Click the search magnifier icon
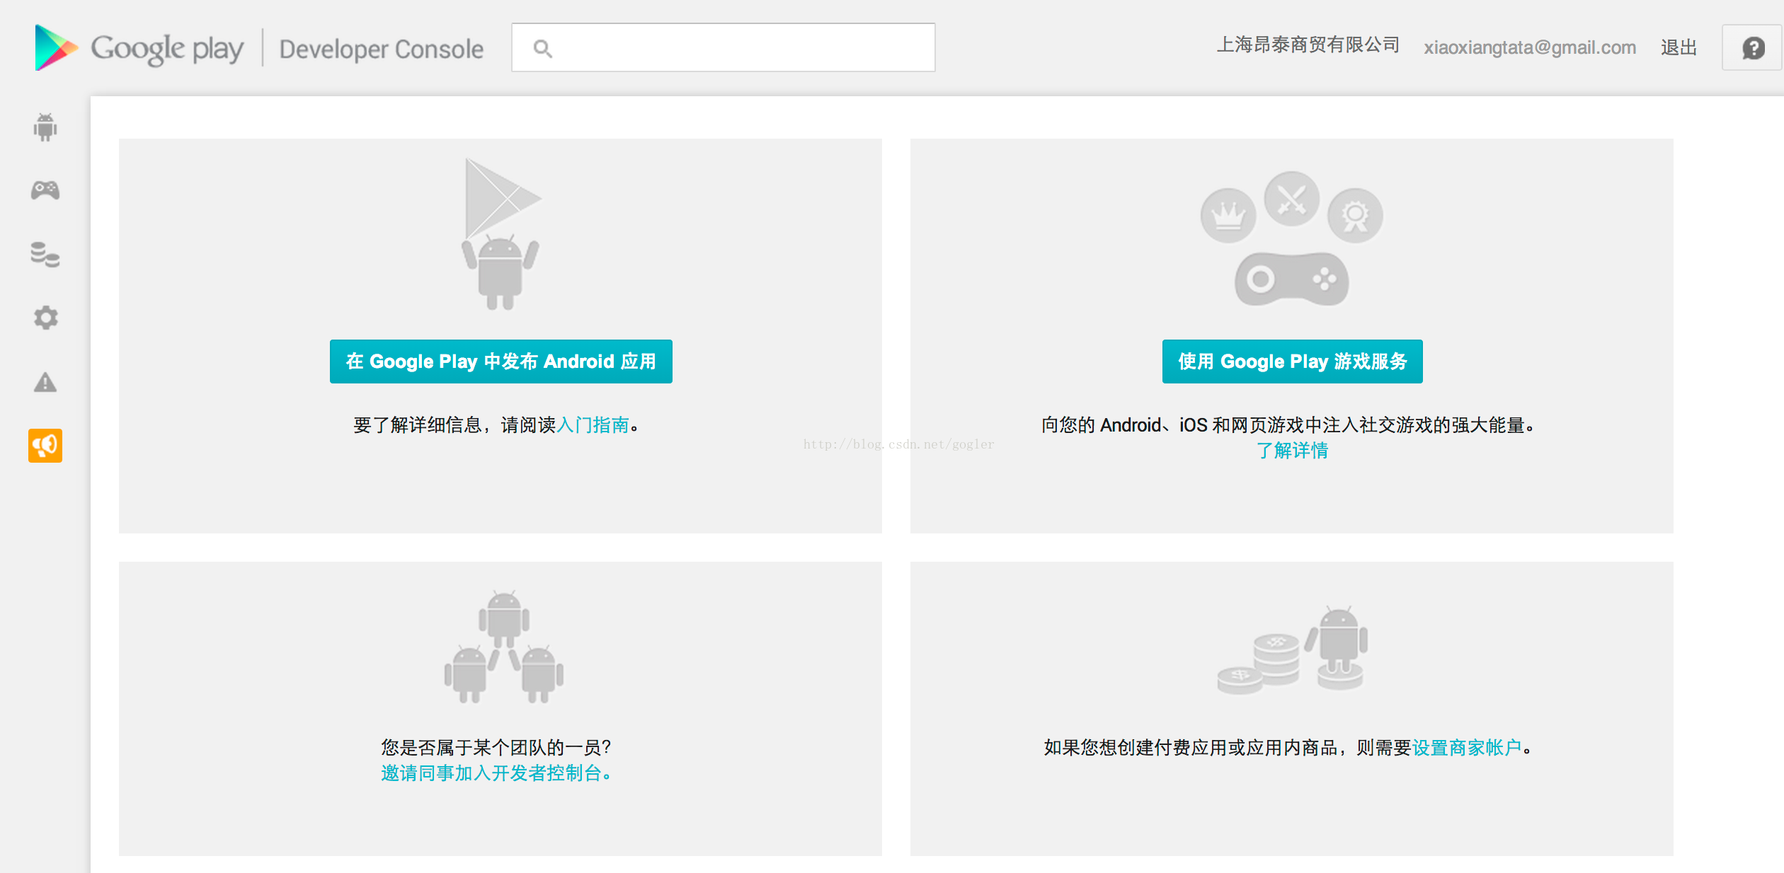The height and width of the screenshot is (873, 1784). (x=542, y=48)
